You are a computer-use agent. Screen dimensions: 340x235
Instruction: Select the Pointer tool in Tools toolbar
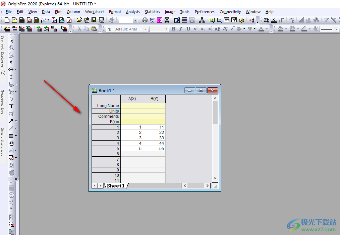click(11, 40)
